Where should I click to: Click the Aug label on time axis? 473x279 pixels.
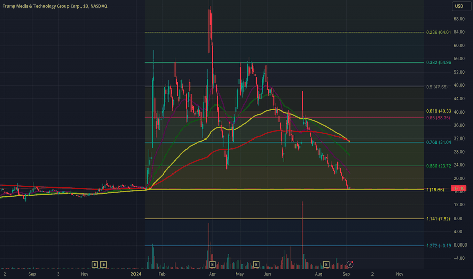319,274
